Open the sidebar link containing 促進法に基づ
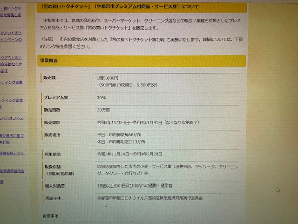The height and width of the screenshot is (224, 298). click(12, 135)
